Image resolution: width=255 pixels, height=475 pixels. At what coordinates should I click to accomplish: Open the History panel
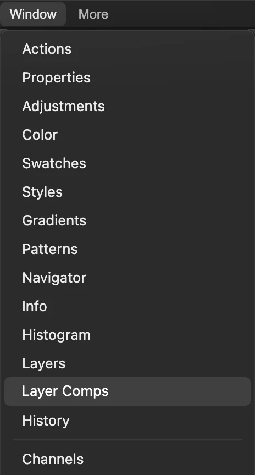pyautogui.click(x=127, y=421)
